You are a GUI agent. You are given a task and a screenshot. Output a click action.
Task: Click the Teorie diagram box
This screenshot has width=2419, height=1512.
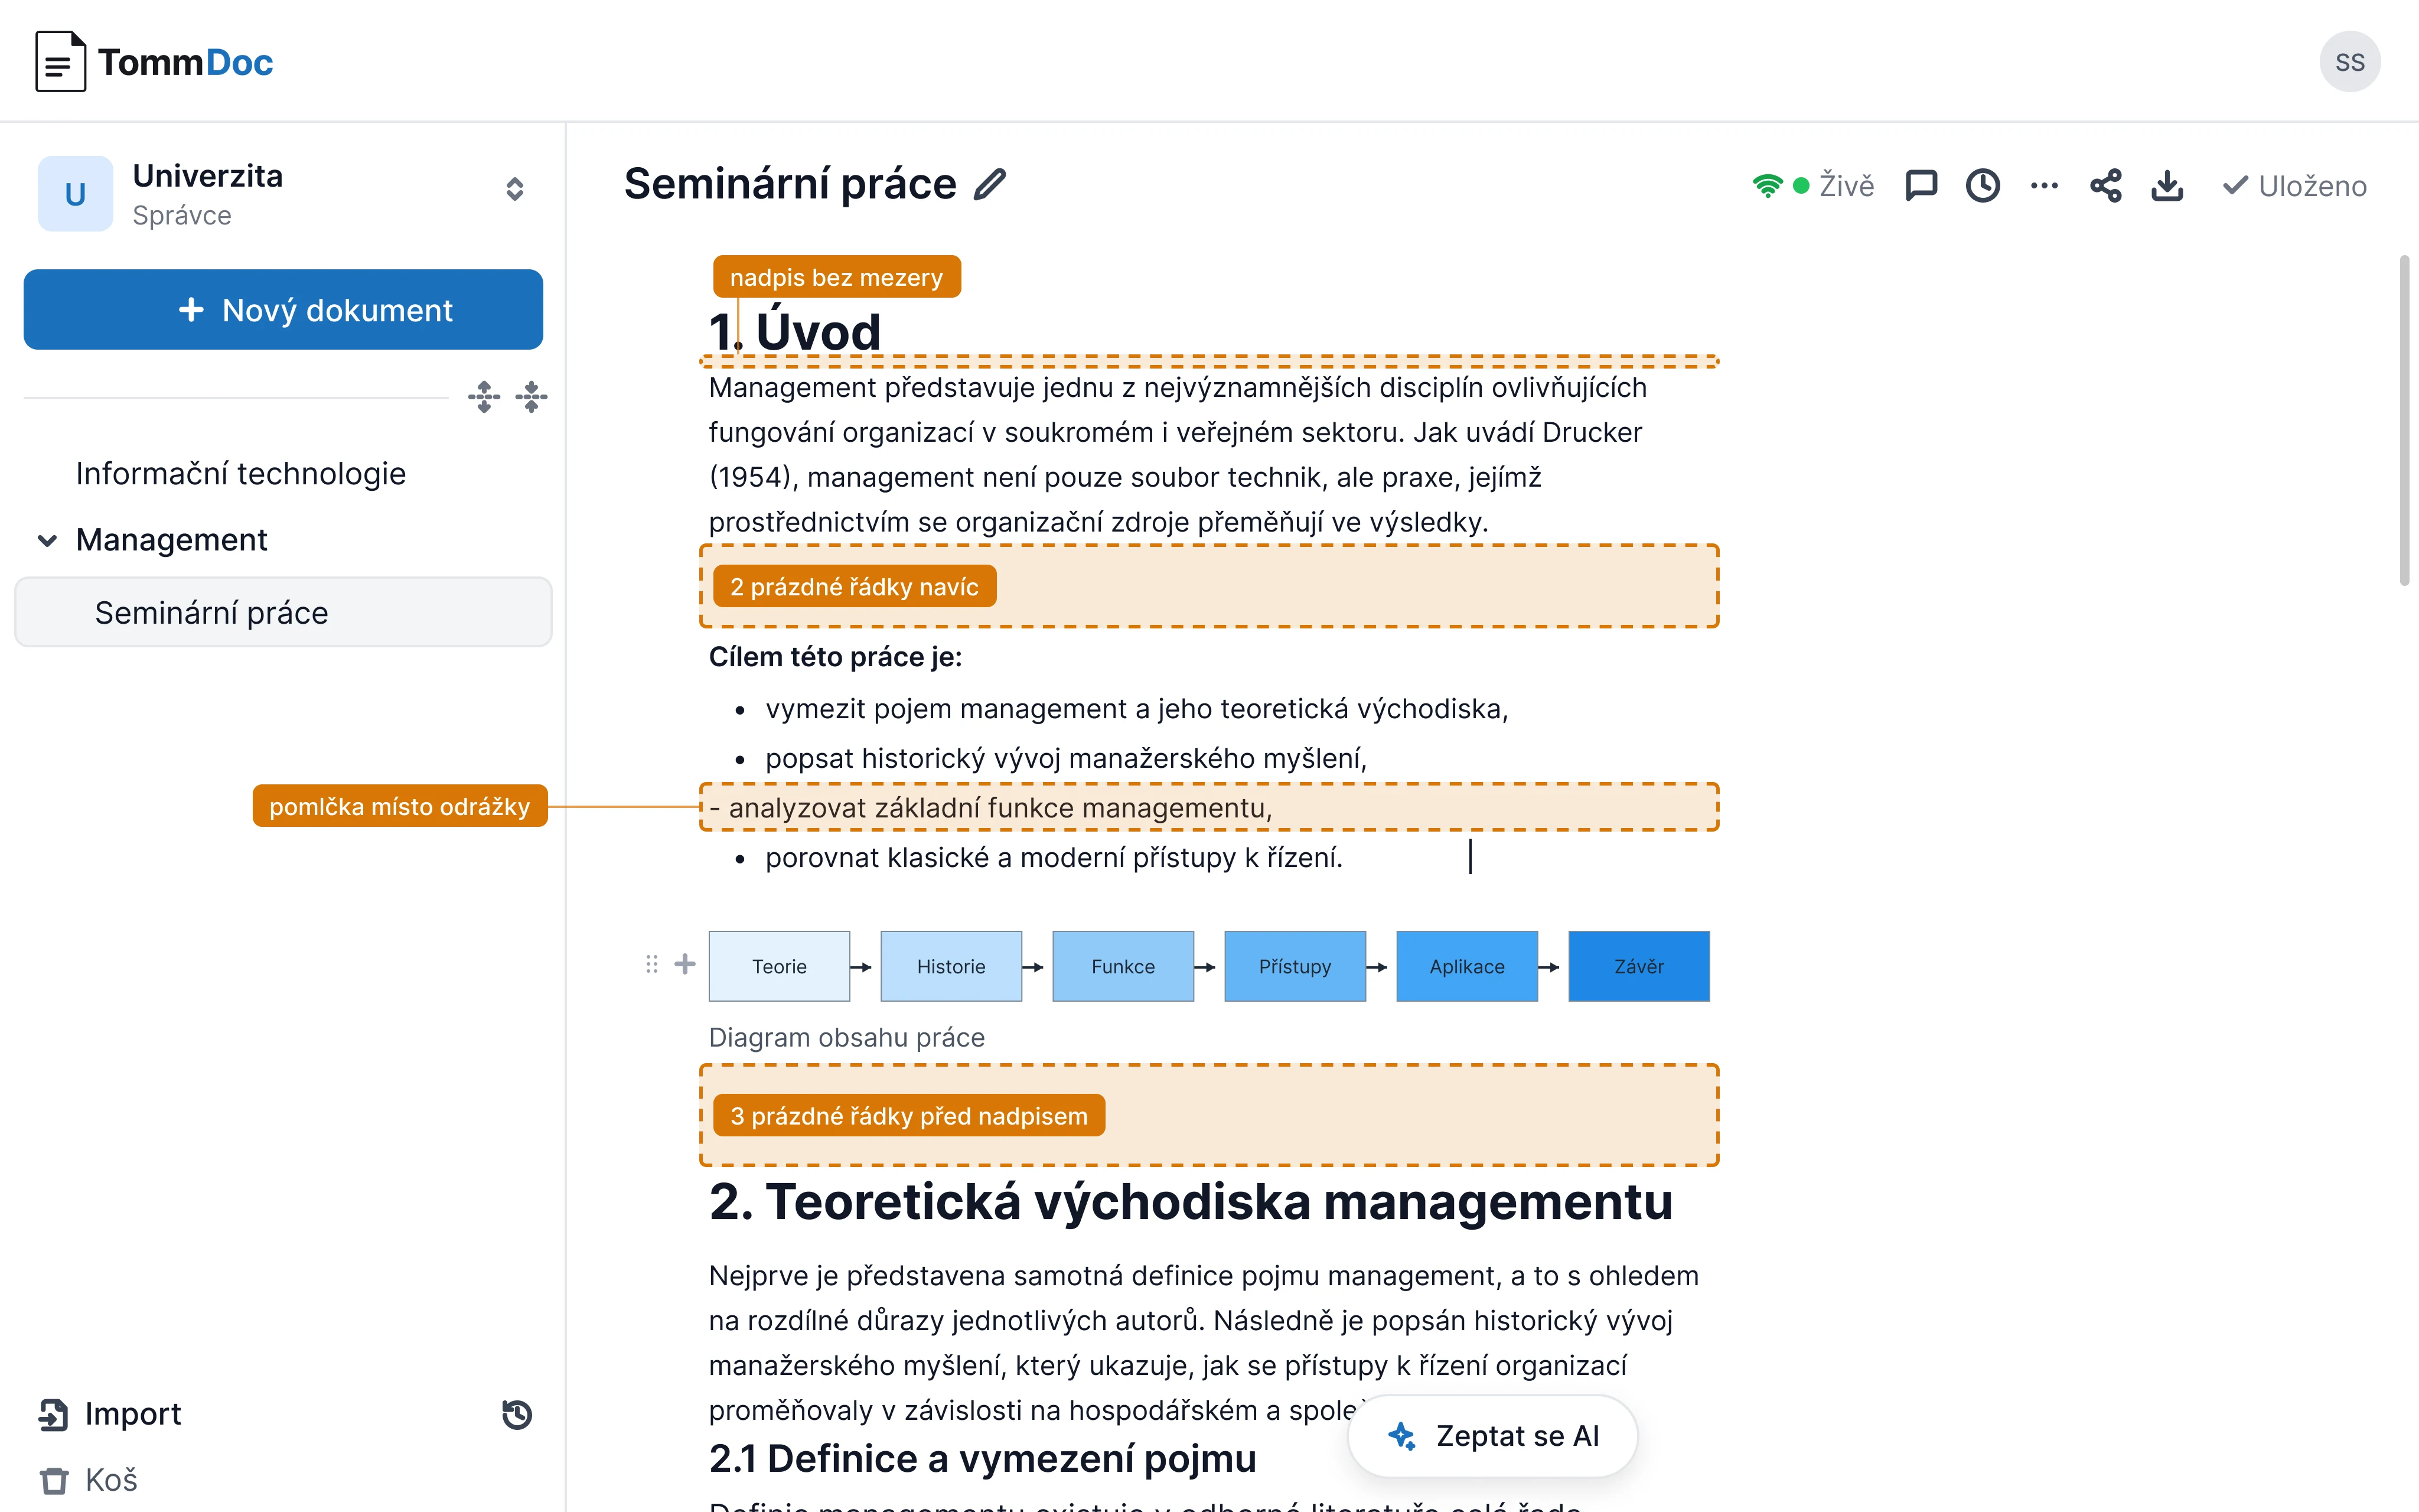click(x=779, y=966)
